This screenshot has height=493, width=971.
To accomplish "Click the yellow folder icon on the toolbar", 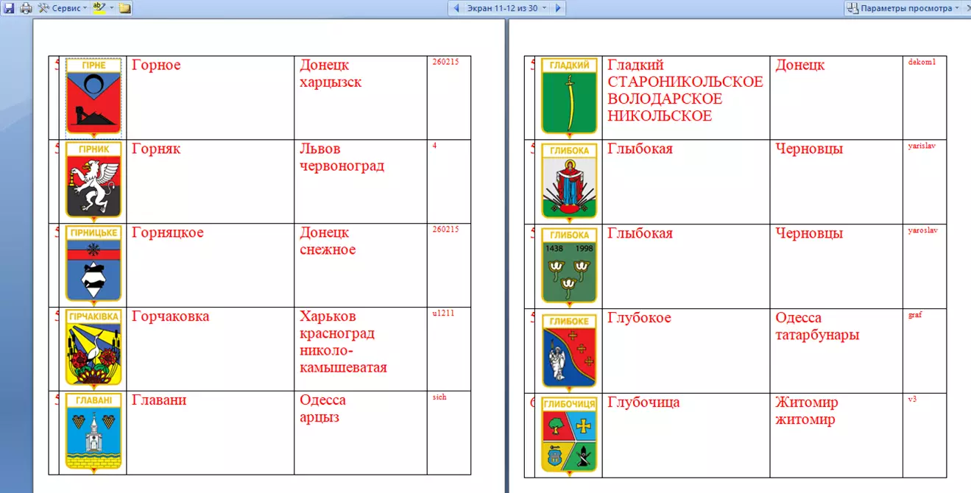I will pos(125,7).
